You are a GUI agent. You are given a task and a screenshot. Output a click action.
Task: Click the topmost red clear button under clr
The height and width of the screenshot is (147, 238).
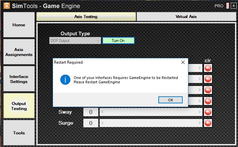pos(208,68)
